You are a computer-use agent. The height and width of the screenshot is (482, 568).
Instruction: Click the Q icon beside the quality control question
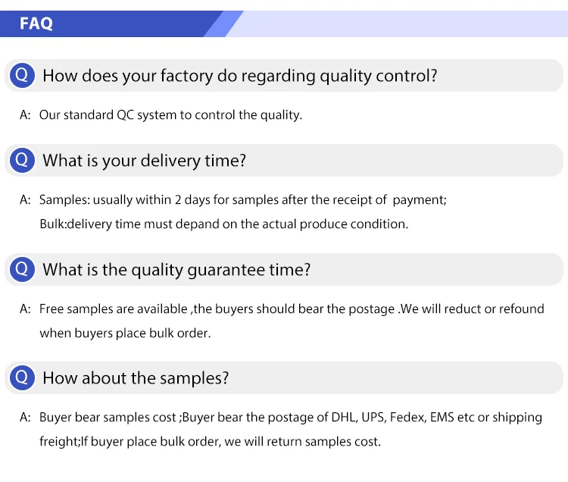22,75
